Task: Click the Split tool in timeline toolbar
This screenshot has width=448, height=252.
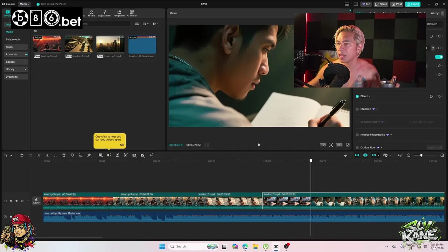Action: pos(38,155)
